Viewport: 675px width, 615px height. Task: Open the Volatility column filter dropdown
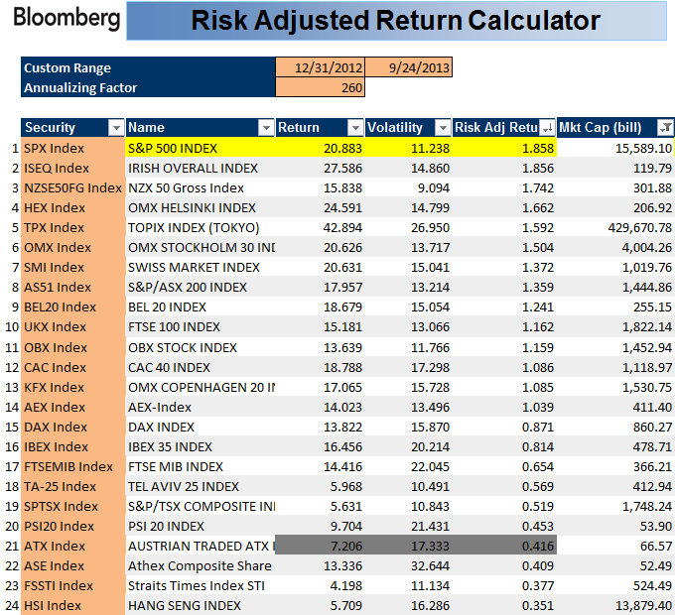click(443, 128)
